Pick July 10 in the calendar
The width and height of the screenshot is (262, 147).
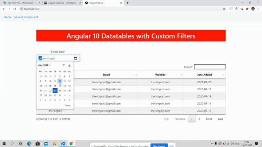tap(60, 81)
